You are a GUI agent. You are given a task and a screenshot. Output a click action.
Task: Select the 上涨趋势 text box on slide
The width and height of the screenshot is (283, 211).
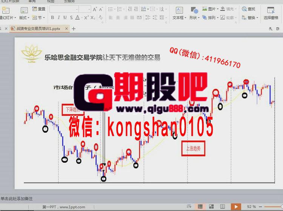[x=193, y=148]
